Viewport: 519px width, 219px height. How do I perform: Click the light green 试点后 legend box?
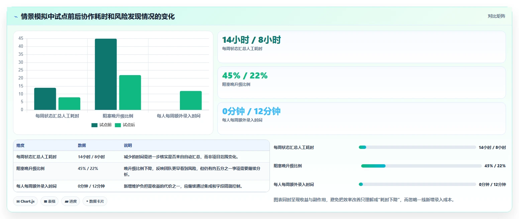tap(118, 125)
